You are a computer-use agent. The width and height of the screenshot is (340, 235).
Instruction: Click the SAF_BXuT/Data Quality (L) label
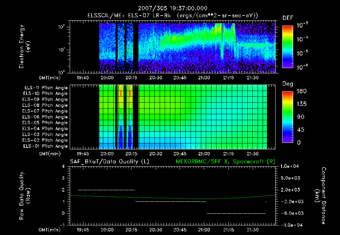[x=110, y=162]
